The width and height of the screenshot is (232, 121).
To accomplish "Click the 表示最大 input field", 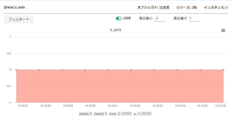I will (x=194, y=19).
